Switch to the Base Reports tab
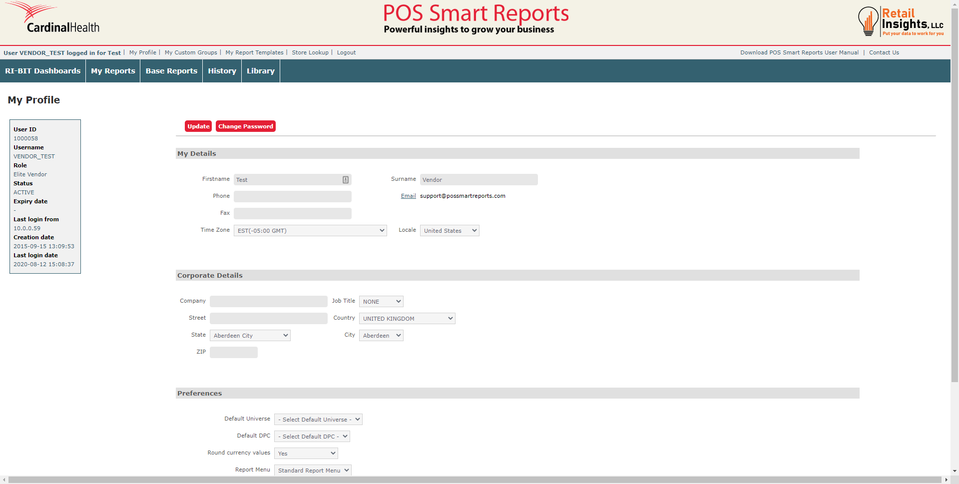The image size is (959, 484). click(x=171, y=71)
